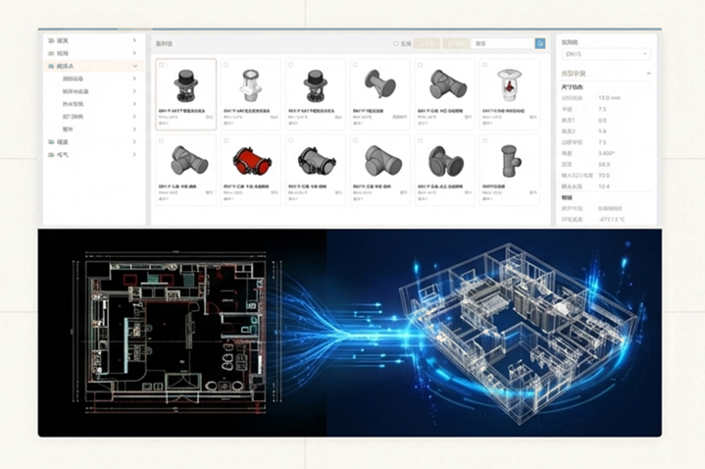
Task: Check the box on the red coupling card
Action: click(227, 140)
